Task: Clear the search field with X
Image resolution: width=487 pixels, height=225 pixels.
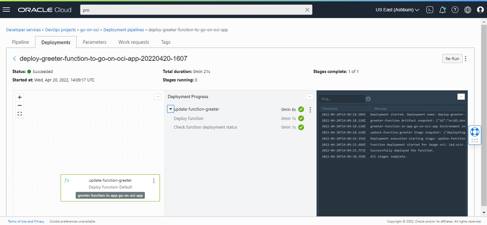Action: (x=307, y=10)
